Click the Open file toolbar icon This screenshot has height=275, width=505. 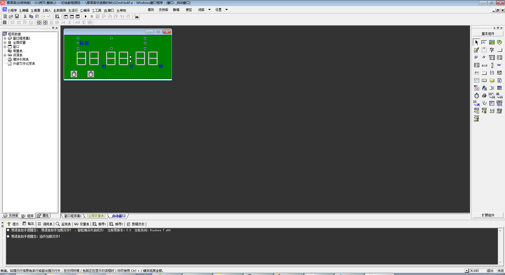pyautogui.click(x=11, y=16)
